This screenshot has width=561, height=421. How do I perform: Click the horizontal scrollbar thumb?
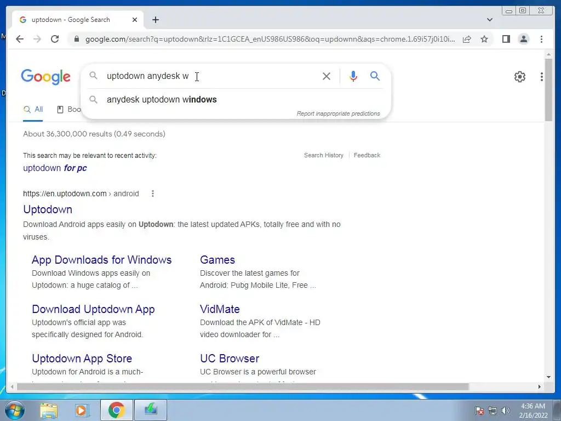(x=243, y=386)
